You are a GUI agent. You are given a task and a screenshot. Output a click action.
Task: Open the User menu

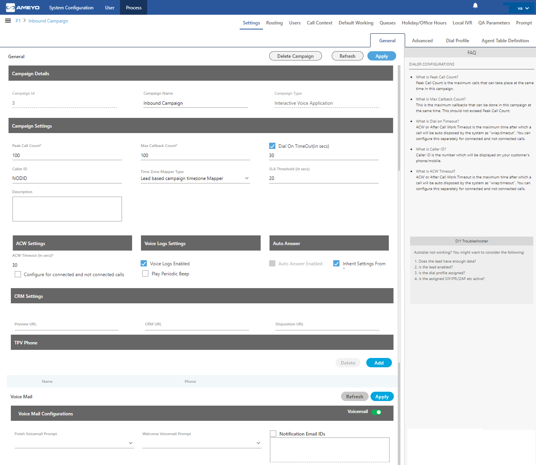(110, 7)
